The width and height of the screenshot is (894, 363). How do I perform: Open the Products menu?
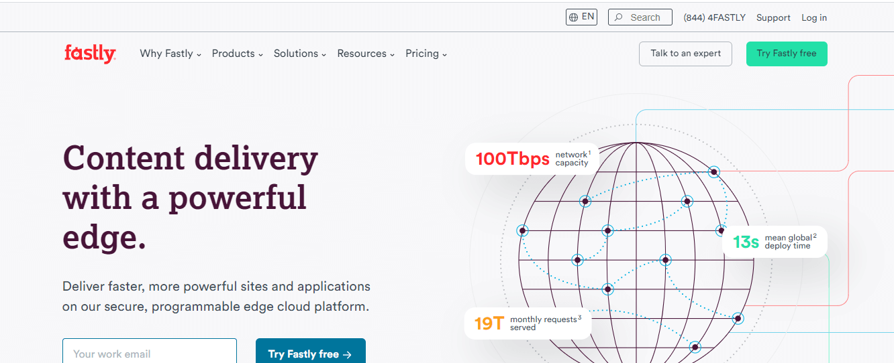point(237,54)
